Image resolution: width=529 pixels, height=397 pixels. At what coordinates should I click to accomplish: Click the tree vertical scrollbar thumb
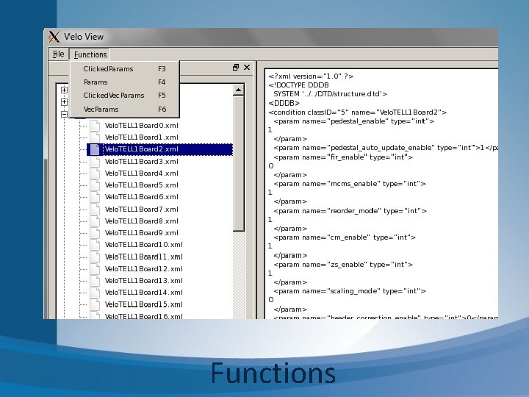pos(239,163)
